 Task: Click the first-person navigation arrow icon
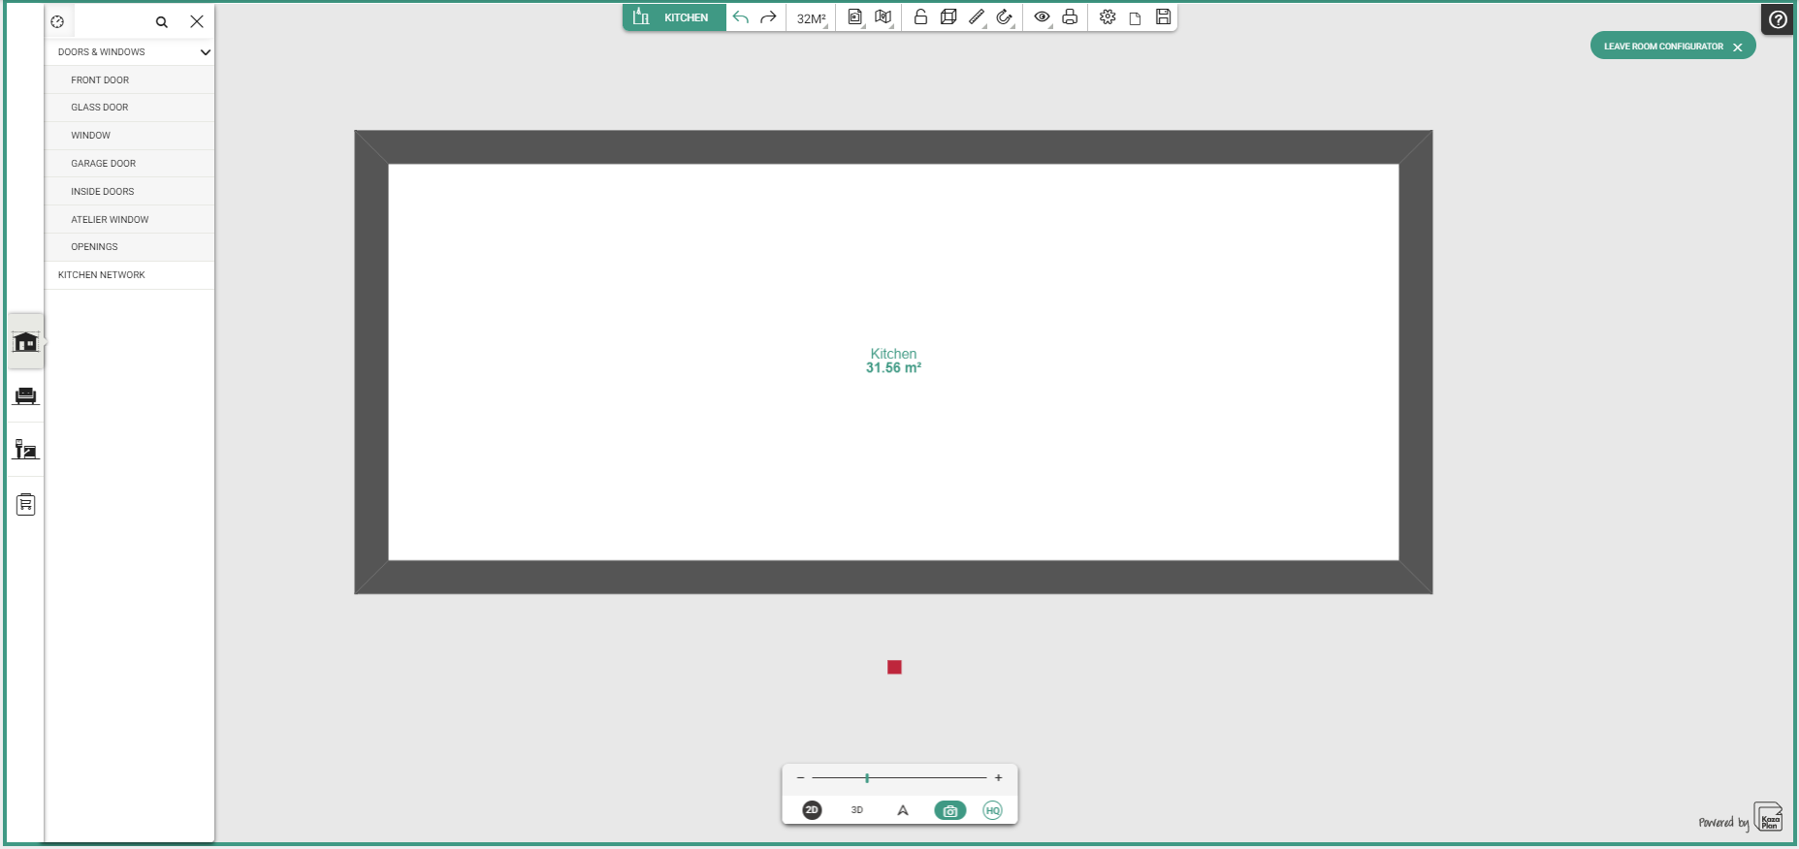(x=903, y=810)
